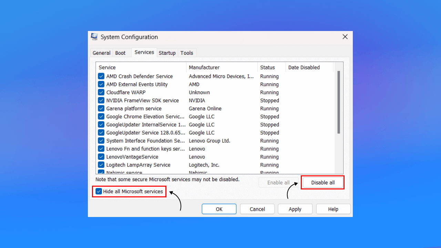Select the Advanced Micro Devices manufacturer cell
The width and height of the screenshot is (441, 248).
[x=221, y=76]
